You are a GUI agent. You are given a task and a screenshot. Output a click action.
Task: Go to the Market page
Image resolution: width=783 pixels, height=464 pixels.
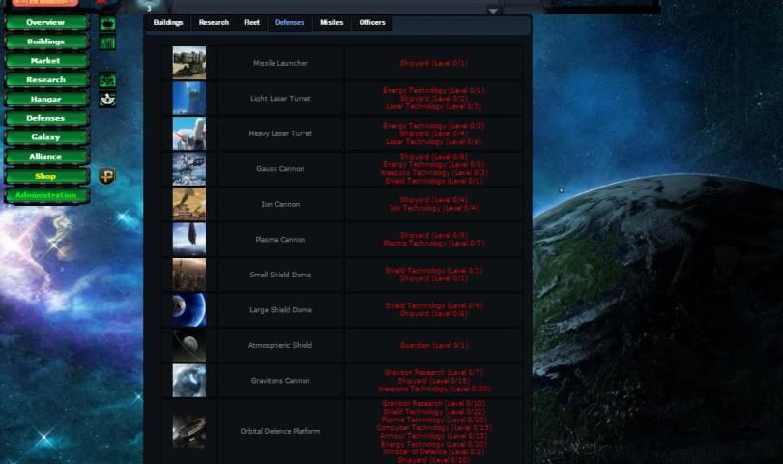click(x=45, y=61)
